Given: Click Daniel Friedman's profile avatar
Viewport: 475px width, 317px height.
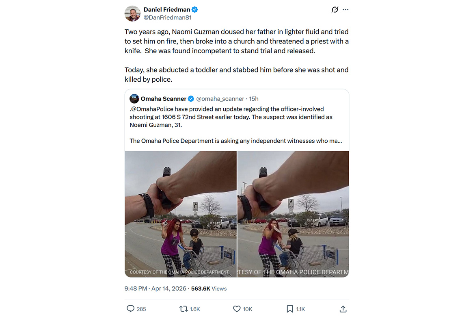Looking at the screenshot, I should click(x=132, y=13).
